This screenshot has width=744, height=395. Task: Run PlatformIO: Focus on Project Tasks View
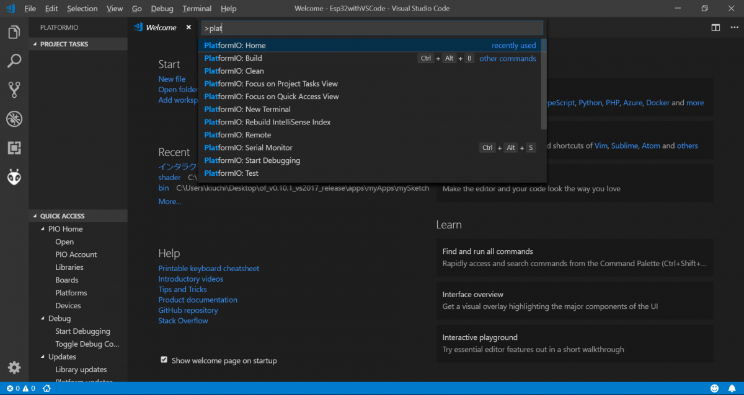pos(370,84)
